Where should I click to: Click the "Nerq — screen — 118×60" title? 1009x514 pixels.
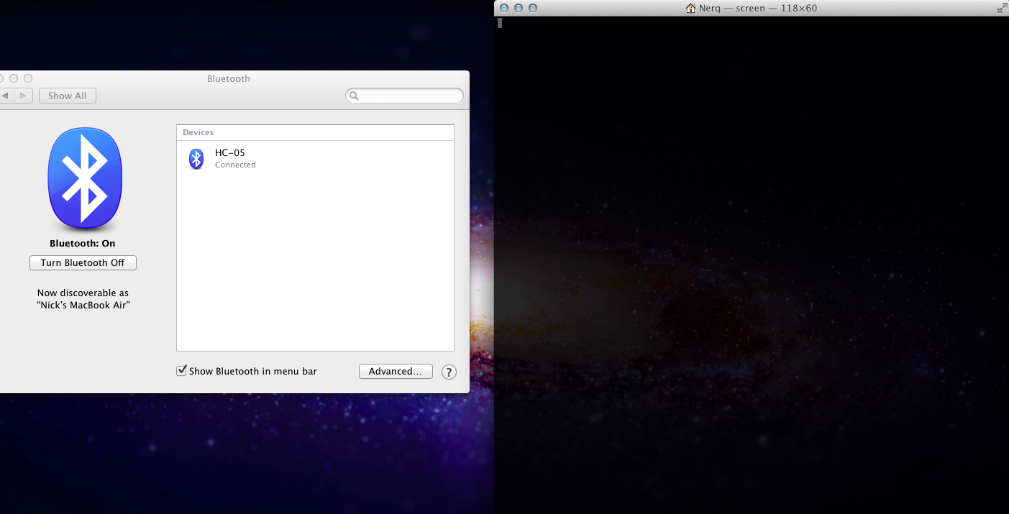[758, 8]
